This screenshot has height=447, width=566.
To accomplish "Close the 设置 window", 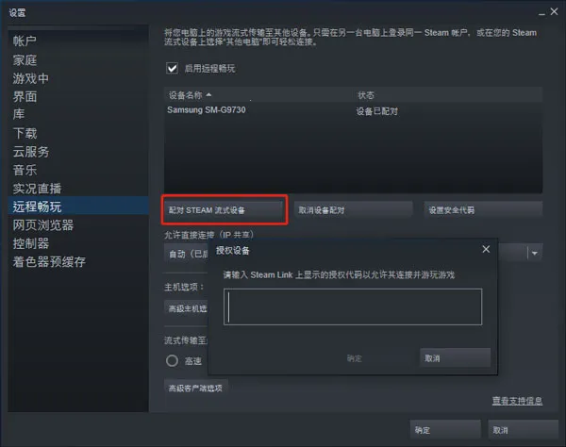I will [x=554, y=11].
